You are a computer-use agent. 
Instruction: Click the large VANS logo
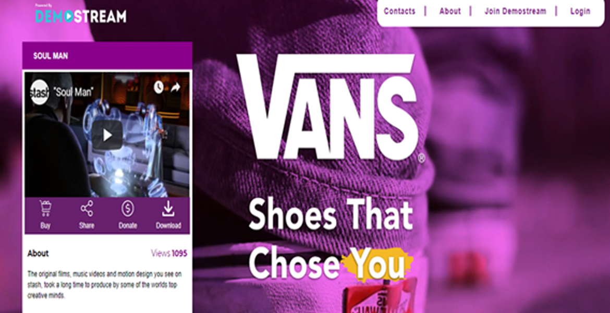(328, 107)
